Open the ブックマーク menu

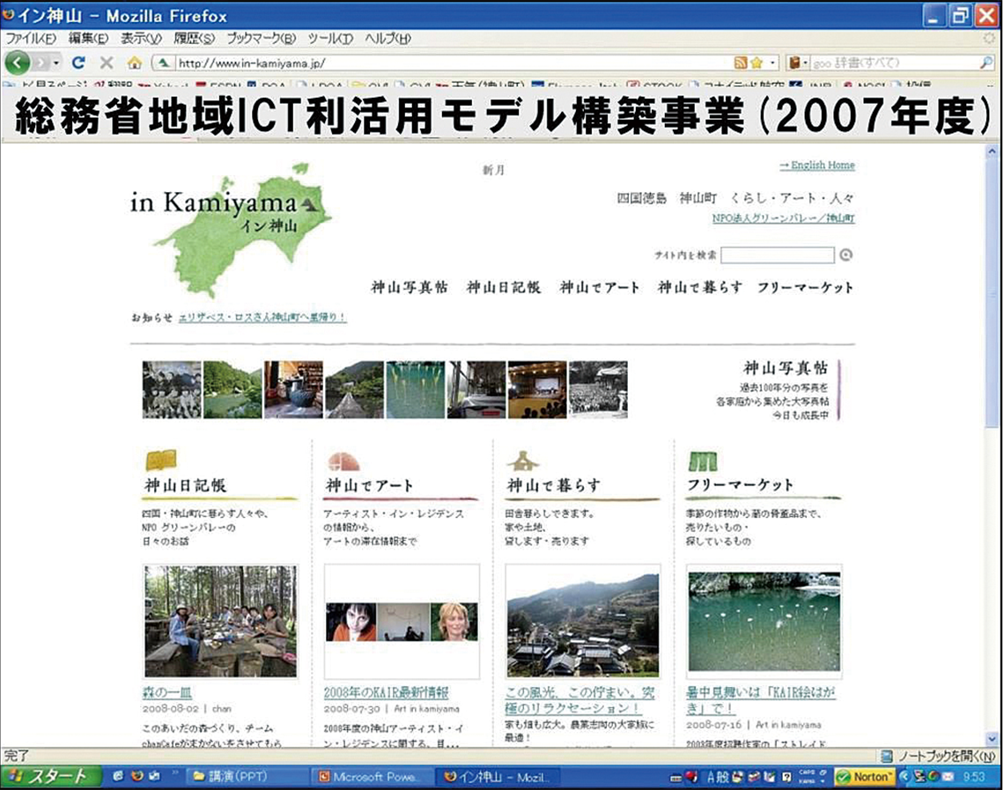click(x=262, y=39)
